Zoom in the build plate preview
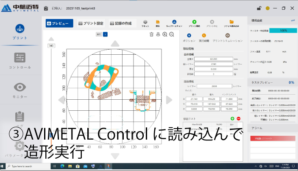The width and height of the screenshot is (298, 171). (x=165, y=34)
